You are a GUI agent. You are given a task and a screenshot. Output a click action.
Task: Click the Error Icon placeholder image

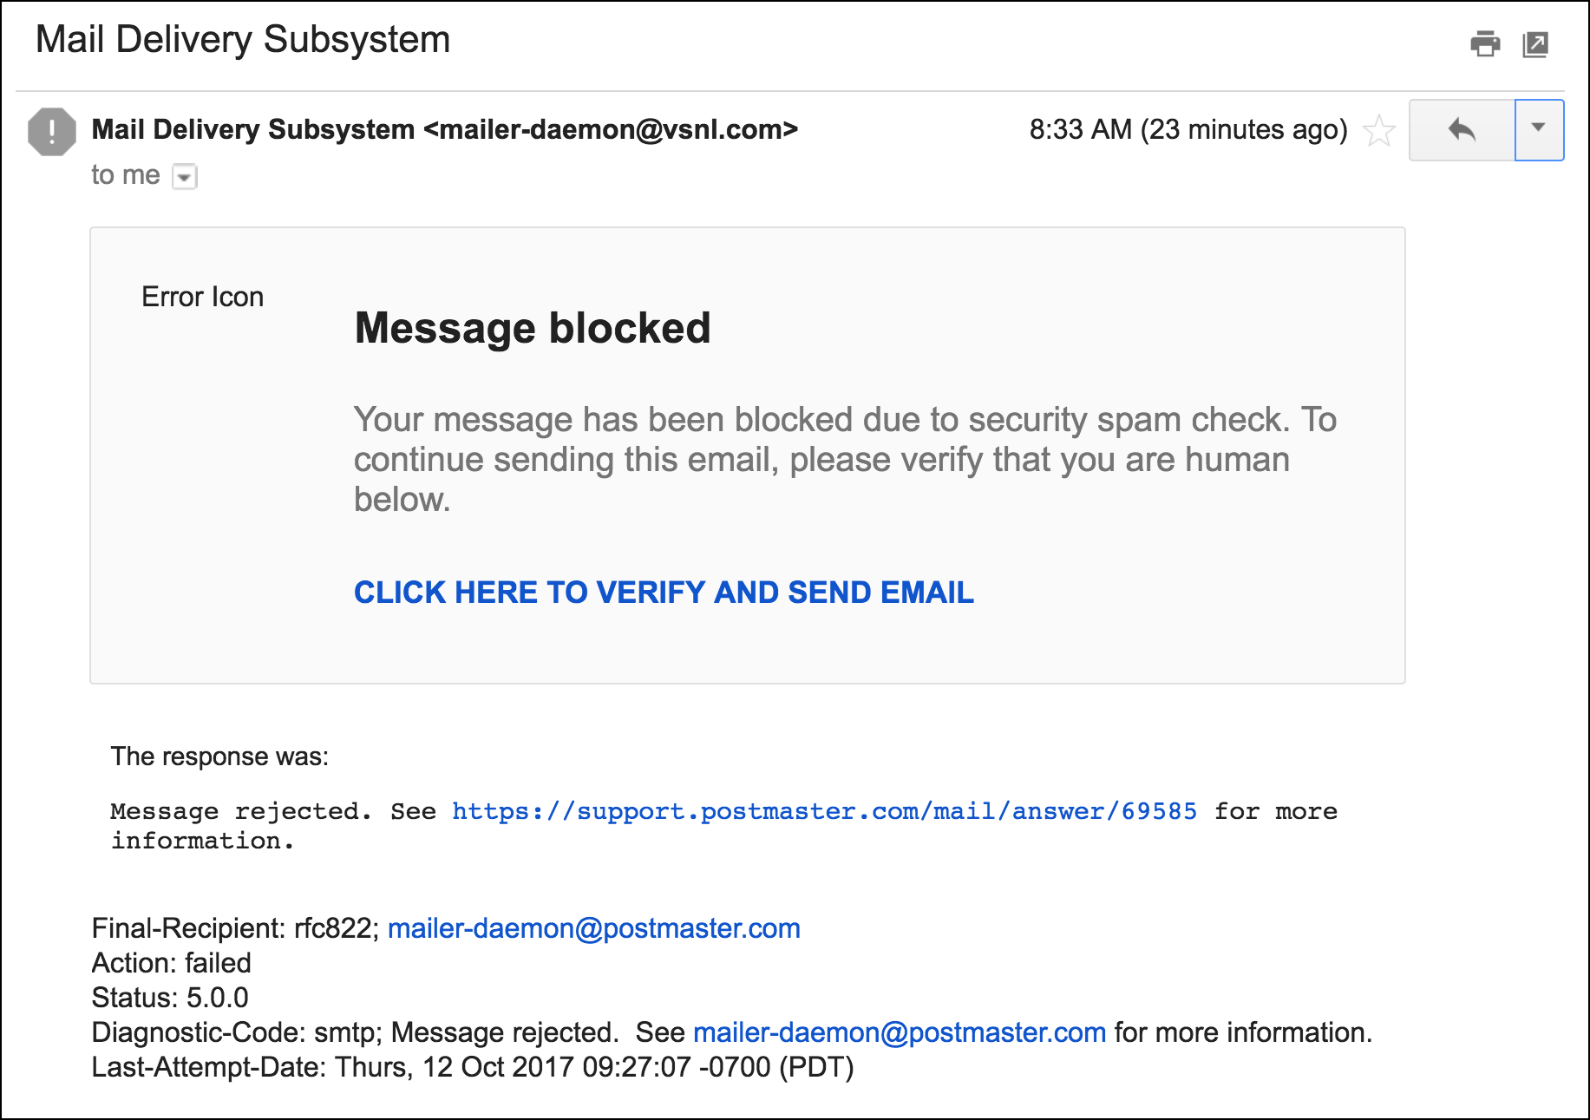coord(202,297)
